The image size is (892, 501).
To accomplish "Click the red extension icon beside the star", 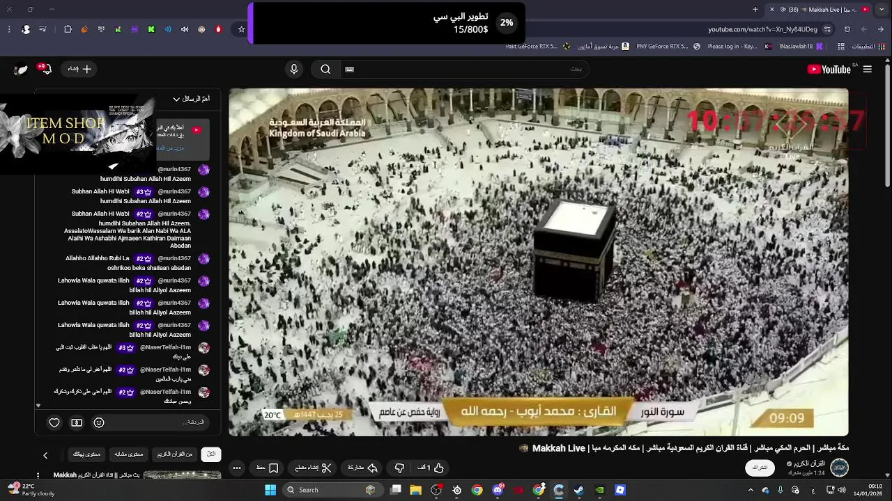I will pyautogui.click(x=218, y=29).
